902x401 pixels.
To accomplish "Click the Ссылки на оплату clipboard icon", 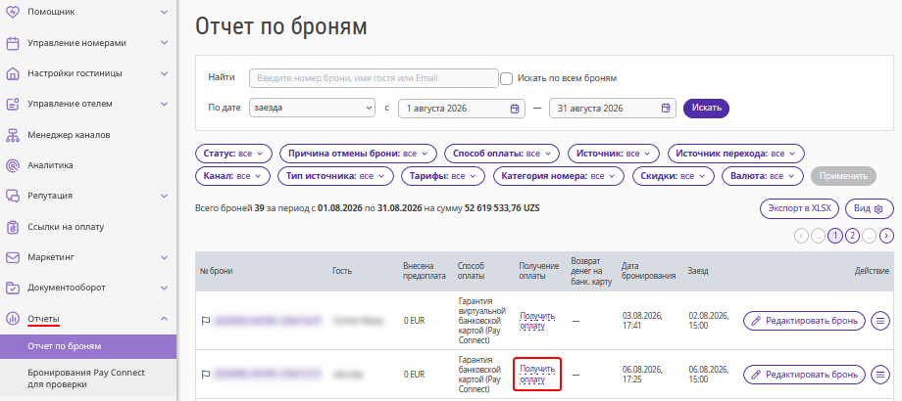I will pos(13,227).
